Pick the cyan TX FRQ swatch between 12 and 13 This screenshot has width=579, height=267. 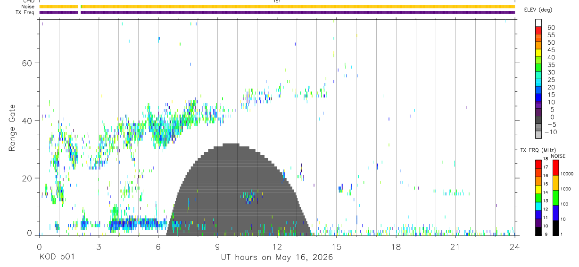(538, 206)
